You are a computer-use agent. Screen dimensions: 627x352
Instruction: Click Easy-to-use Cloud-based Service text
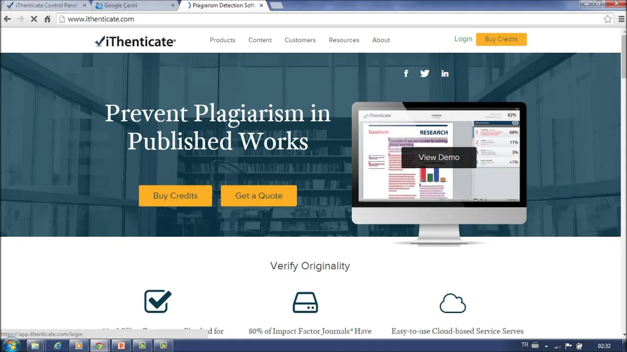[x=458, y=331]
